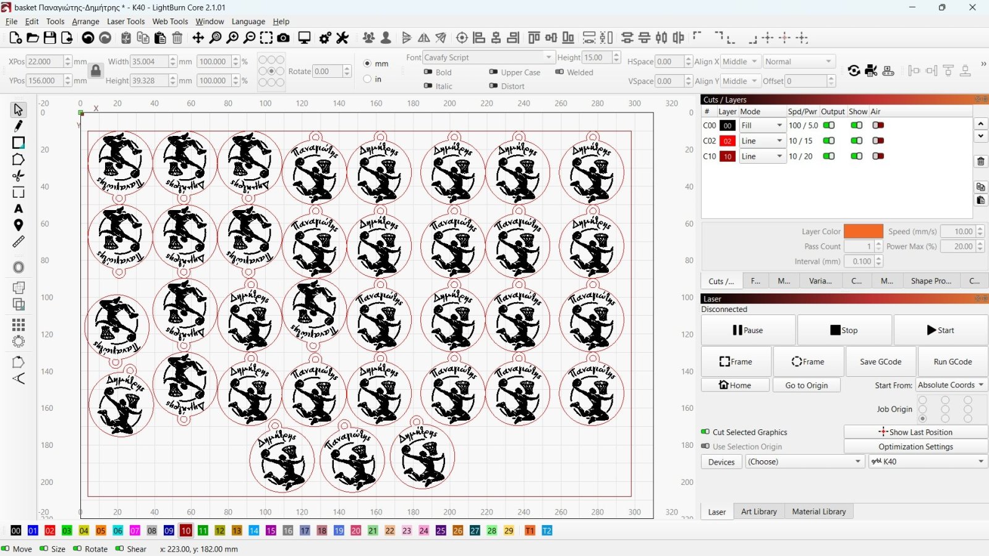Viewport: 989px width, 556px height.
Task: Click the Save GCode button
Action: [880, 361]
